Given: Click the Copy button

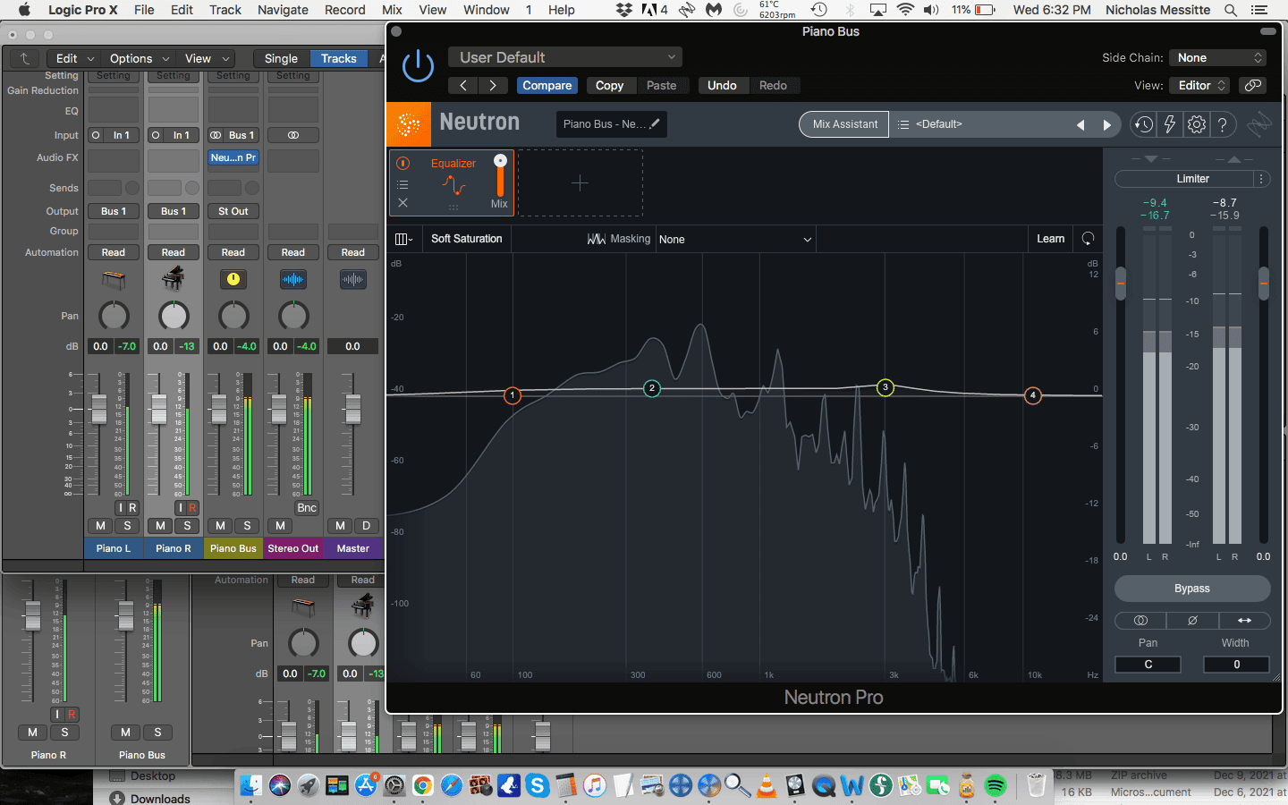Looking at the screenshot, I should coord(610,86).
